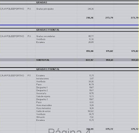Click the bold 313,49 total cell
This screenshot has width=139, height=133.
[x=90, y=129]
